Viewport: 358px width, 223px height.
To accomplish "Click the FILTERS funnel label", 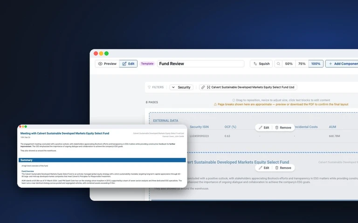I will (x=156, y=87).
